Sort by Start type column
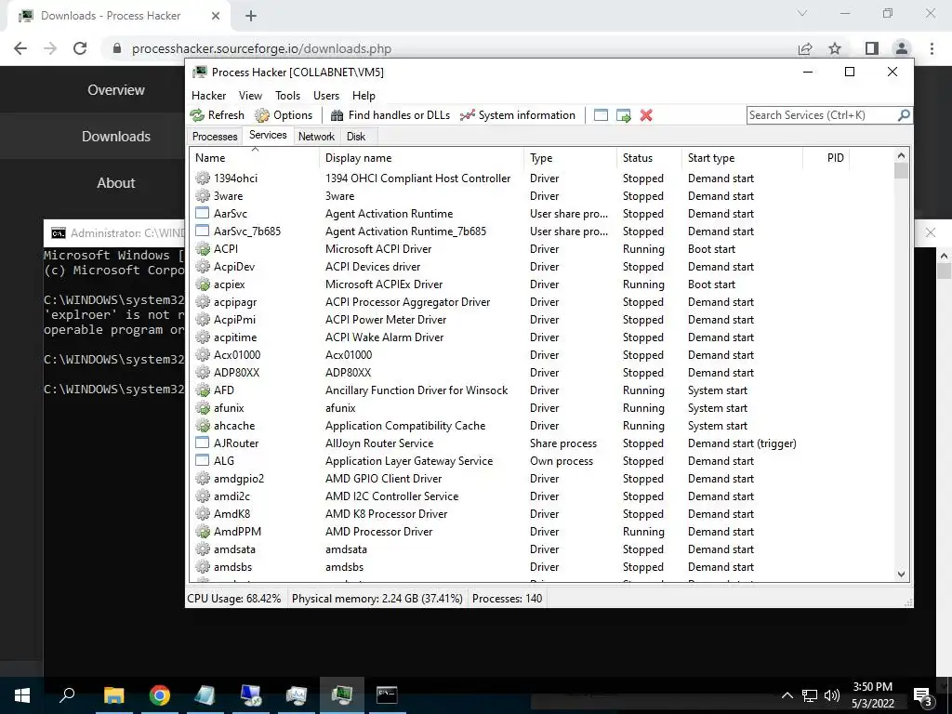Viewport: 952px width, 714px height. pos(742,158)
